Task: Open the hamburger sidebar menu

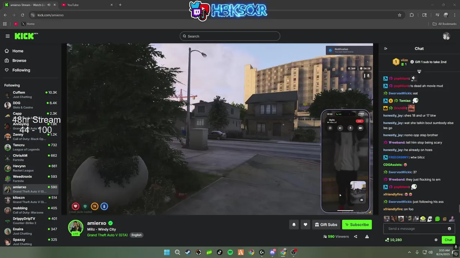Action: click(x=8, y=36)
